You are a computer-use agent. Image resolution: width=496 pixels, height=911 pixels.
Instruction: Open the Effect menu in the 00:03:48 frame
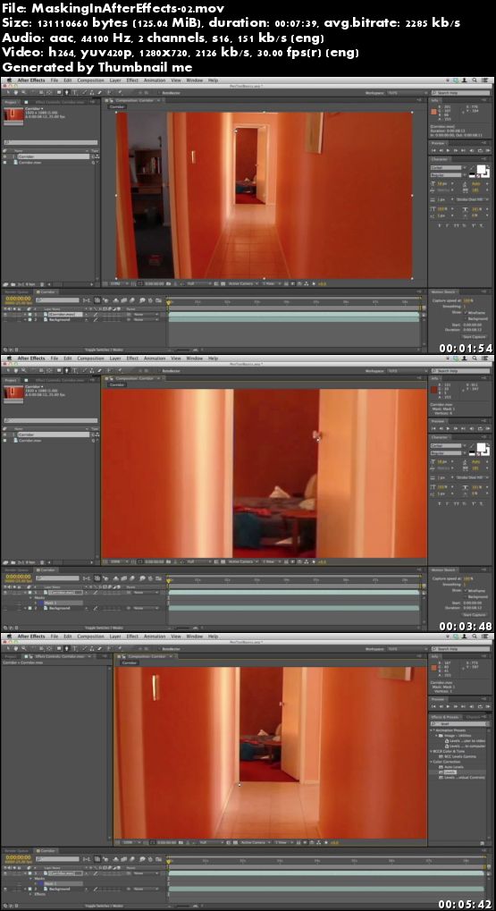[132, 358]
